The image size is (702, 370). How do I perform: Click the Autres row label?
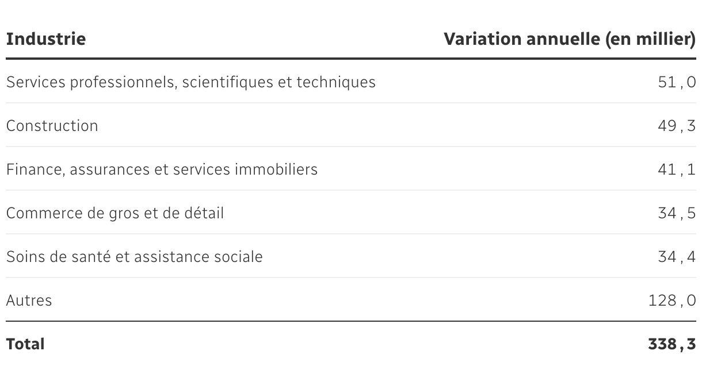(29, 300)
